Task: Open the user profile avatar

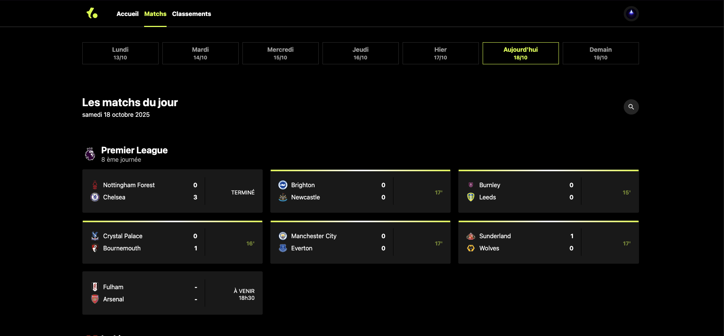Action: tap(631, 14)
